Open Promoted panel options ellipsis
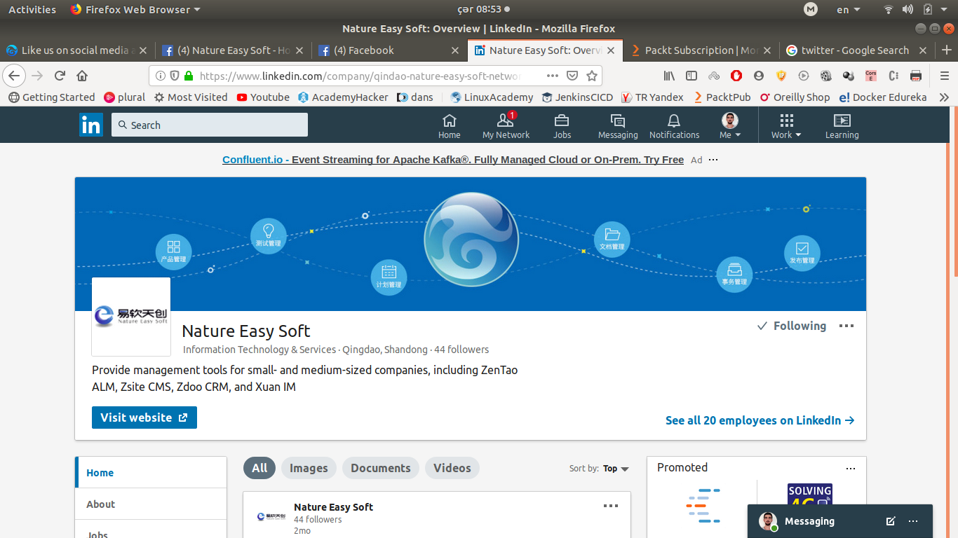This screenshot has width=958, height=538. [x=851, y=468]
